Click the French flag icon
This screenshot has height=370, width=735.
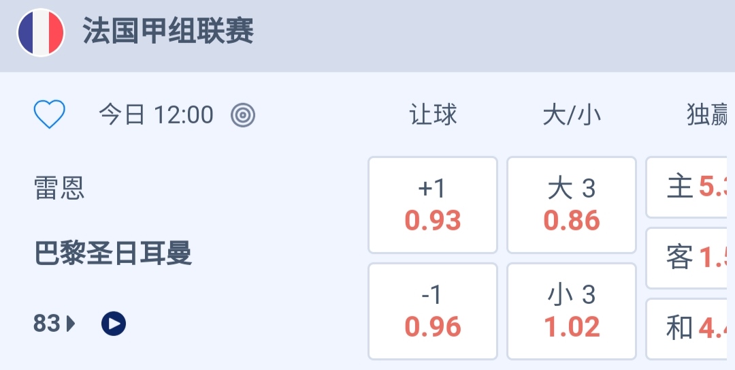pyautogui.click(x=41, y=33)
